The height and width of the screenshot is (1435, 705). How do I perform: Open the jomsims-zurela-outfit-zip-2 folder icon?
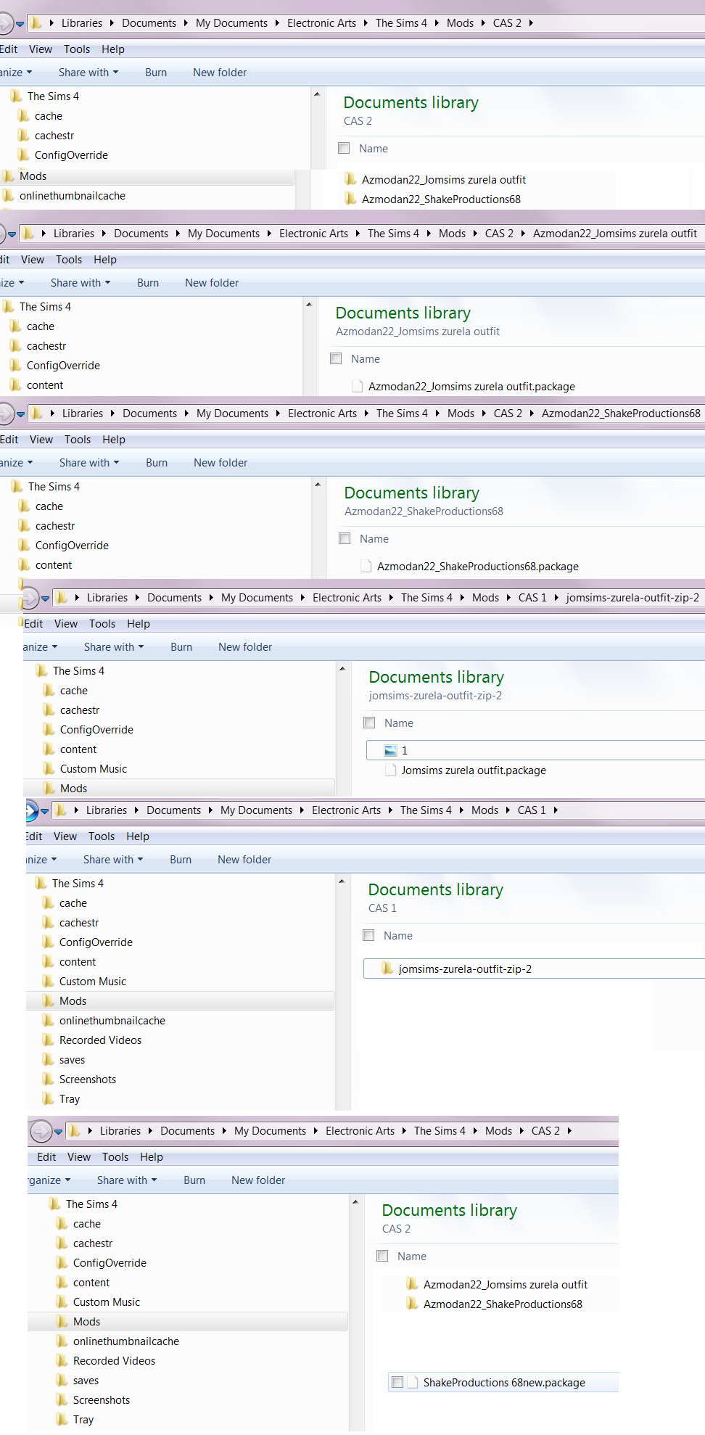[x=387, y=969]
